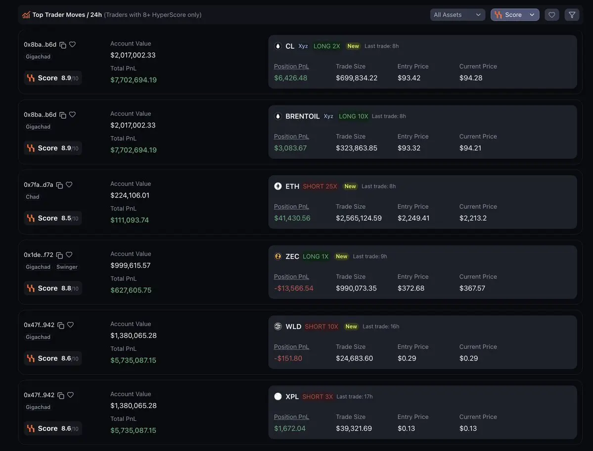Open trader 0x8ba..b6d from the CL row

pyautogui.click(x=40, y=44)
